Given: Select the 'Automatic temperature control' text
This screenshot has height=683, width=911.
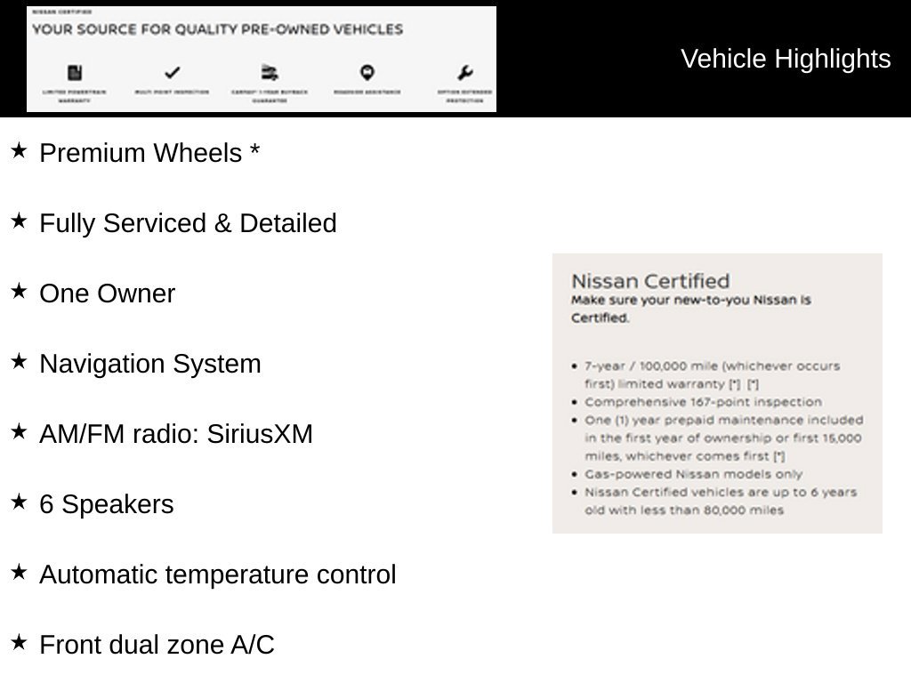Looking at the screenshot, I should (217, 575).
